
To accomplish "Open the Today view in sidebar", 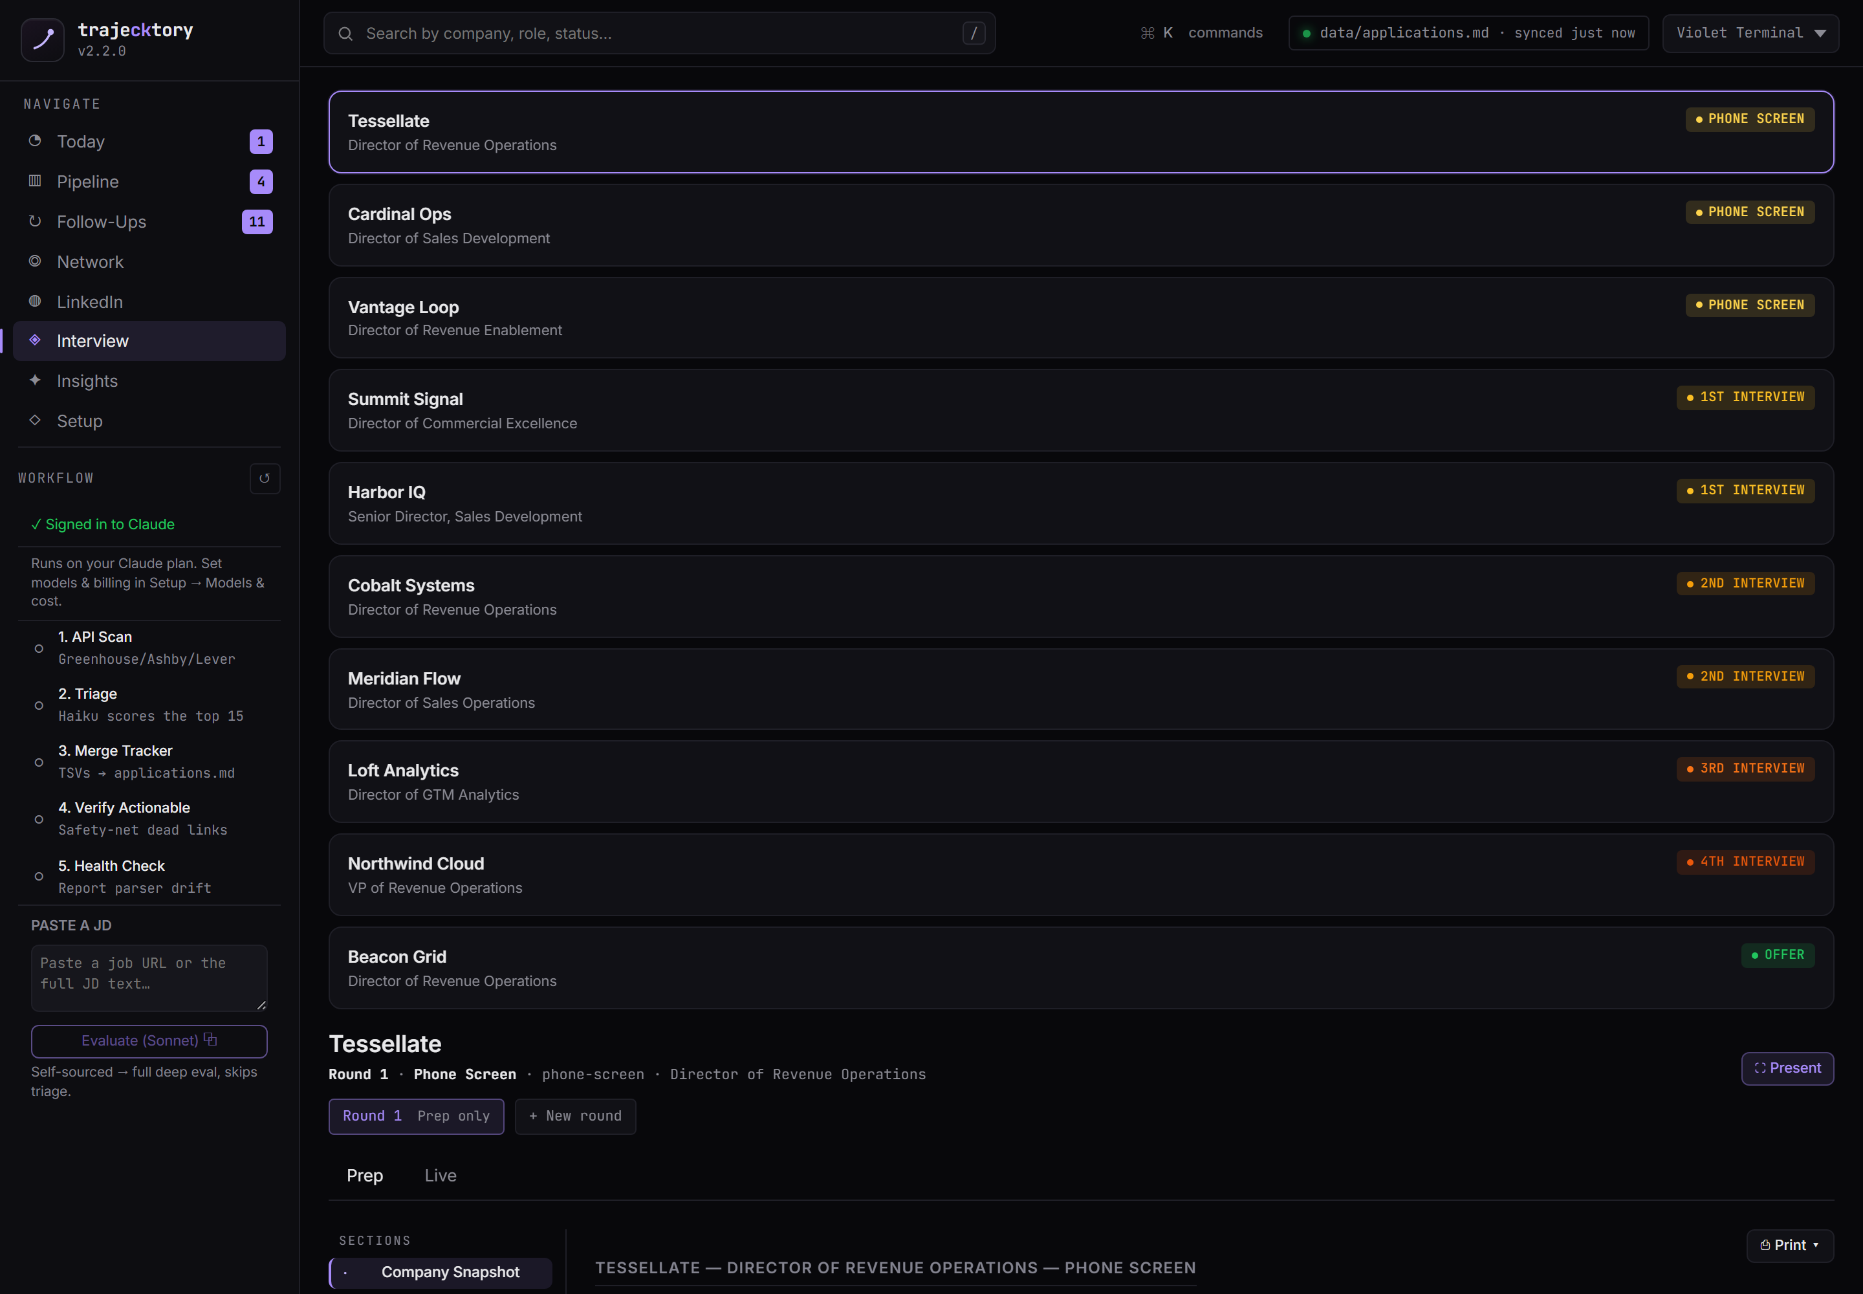I will coord(149,141).
